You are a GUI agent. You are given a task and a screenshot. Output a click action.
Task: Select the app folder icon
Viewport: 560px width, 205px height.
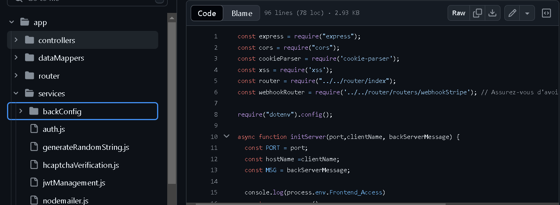tap(25, 22)
